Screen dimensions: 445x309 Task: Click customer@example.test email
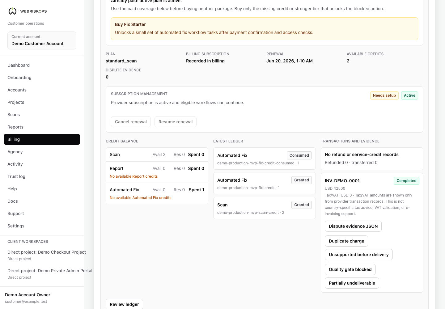coord(26,302)
